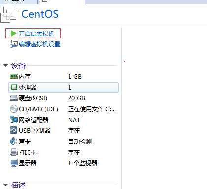Select the 显示器 device label
The width and height of the screenshot is (207, 189).
[28, 163]
